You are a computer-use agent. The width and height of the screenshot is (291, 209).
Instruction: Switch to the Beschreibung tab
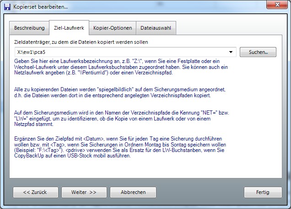point(29,28)
